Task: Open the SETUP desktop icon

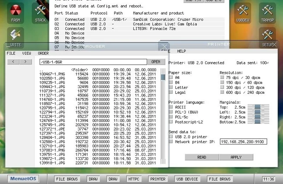Action: point(267,37)
